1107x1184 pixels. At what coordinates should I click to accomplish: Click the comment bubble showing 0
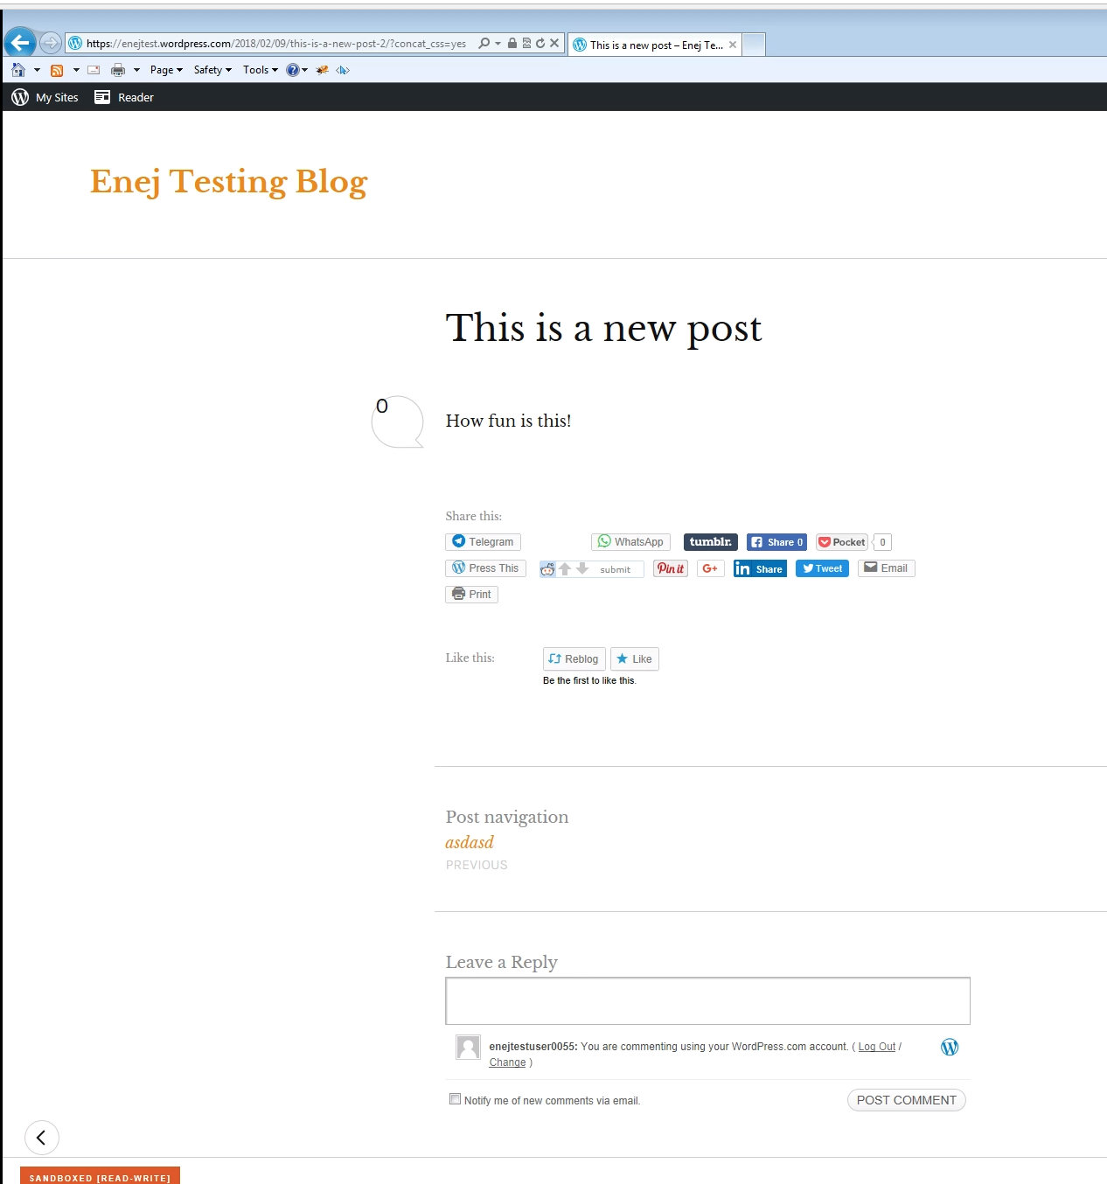397,421
